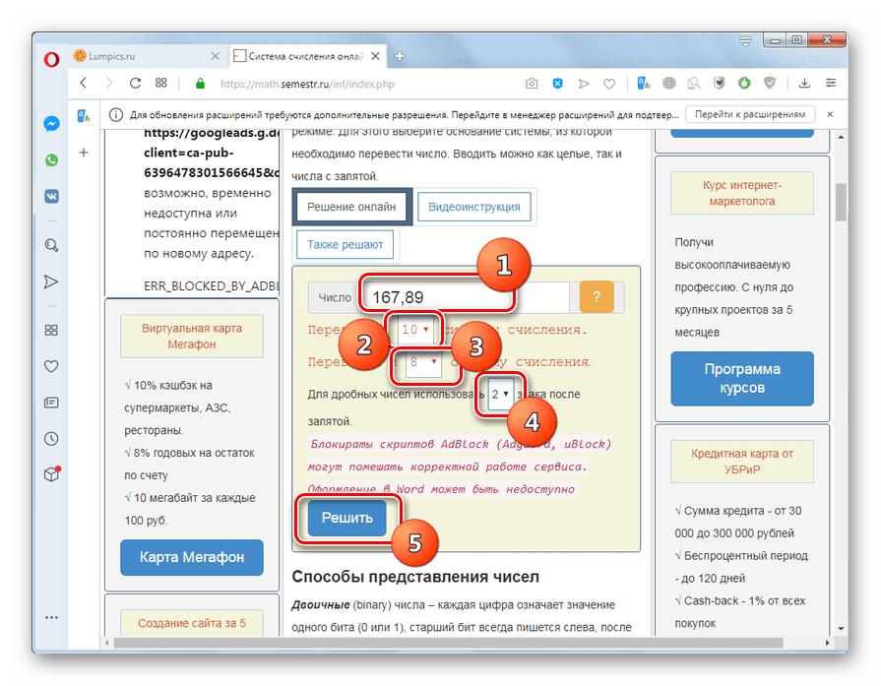881x686 pixels.
Task: Open target base dropdown showing 8
Action: pyautogui.click(x=423, y=362)
